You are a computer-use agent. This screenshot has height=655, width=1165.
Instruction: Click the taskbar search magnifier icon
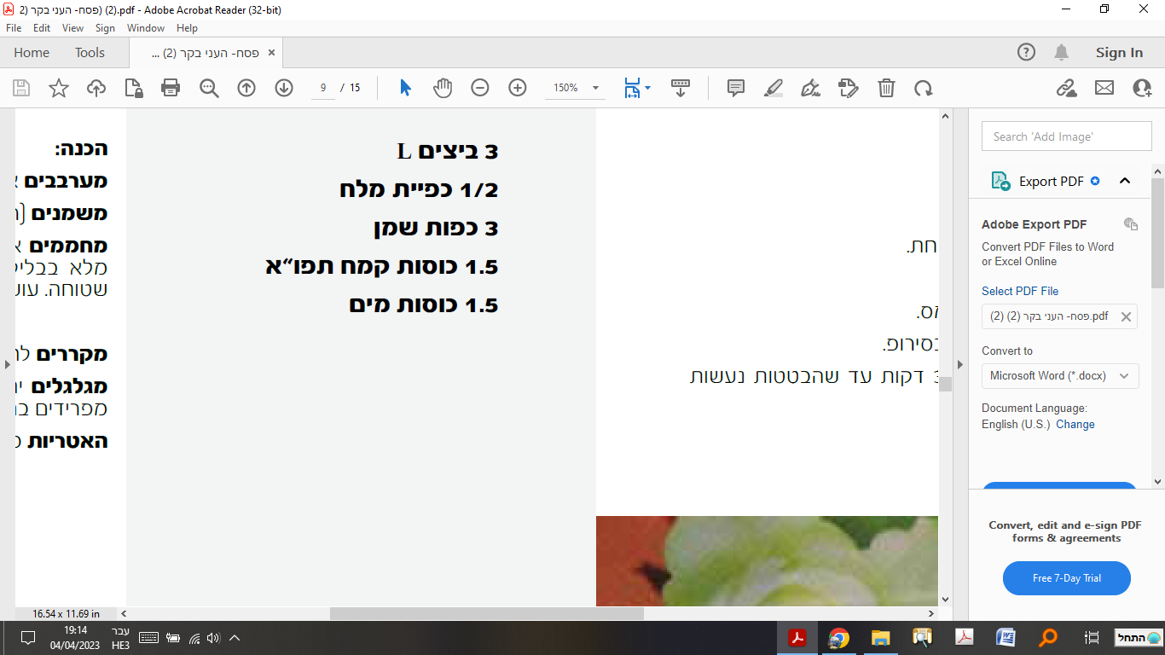(1048, 638)
